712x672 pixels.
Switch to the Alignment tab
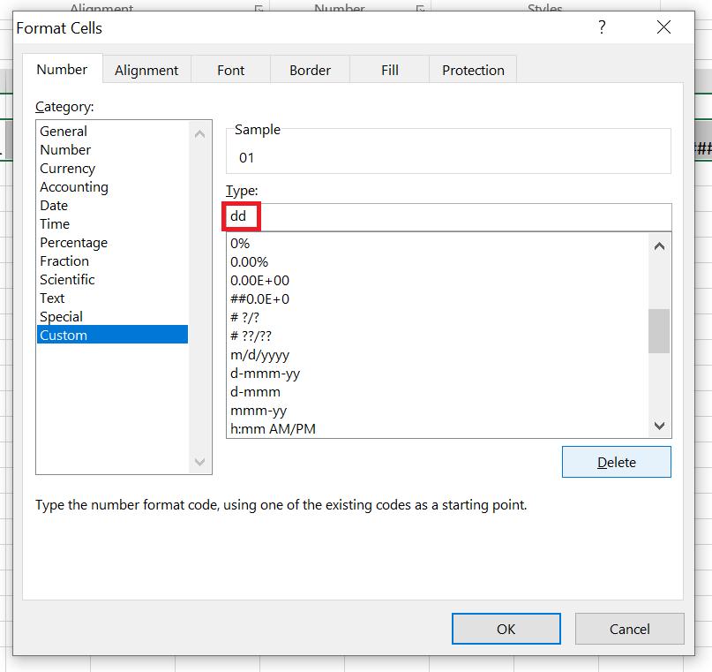coord(146,69)
